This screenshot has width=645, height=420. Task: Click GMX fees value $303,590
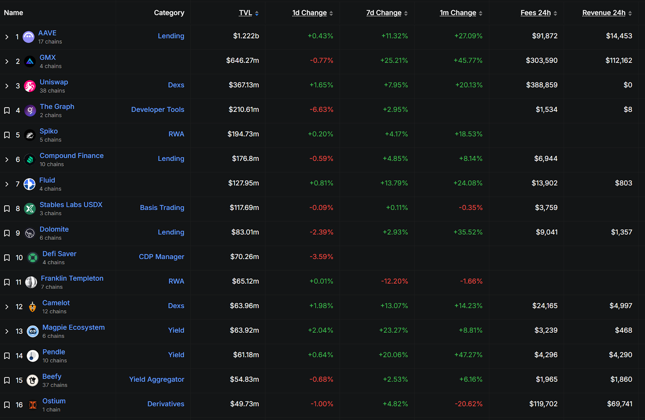542,60
